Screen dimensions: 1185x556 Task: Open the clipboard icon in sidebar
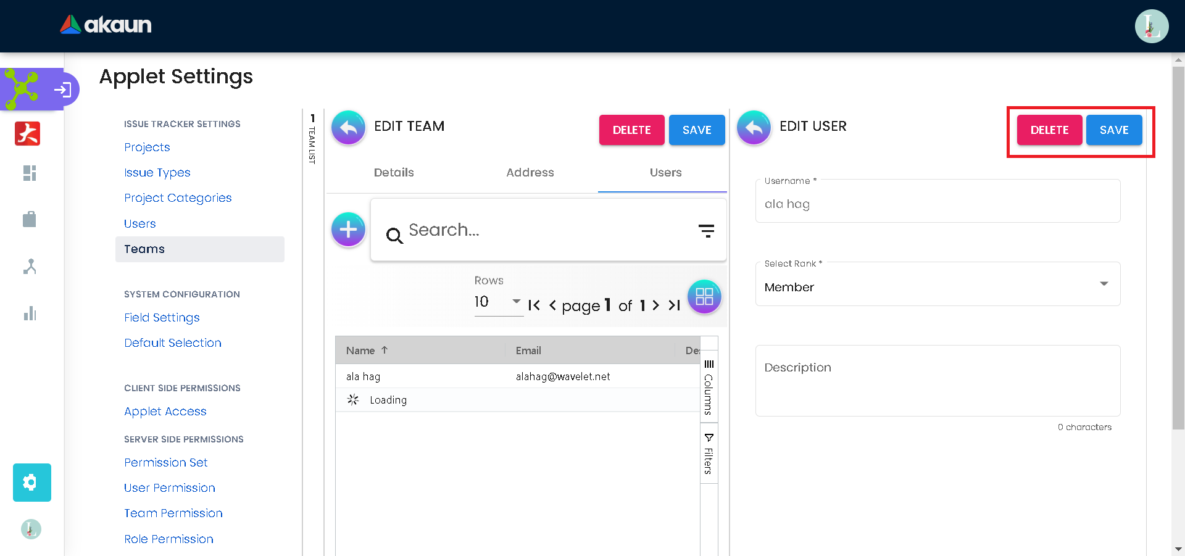(x=30, y=219)
